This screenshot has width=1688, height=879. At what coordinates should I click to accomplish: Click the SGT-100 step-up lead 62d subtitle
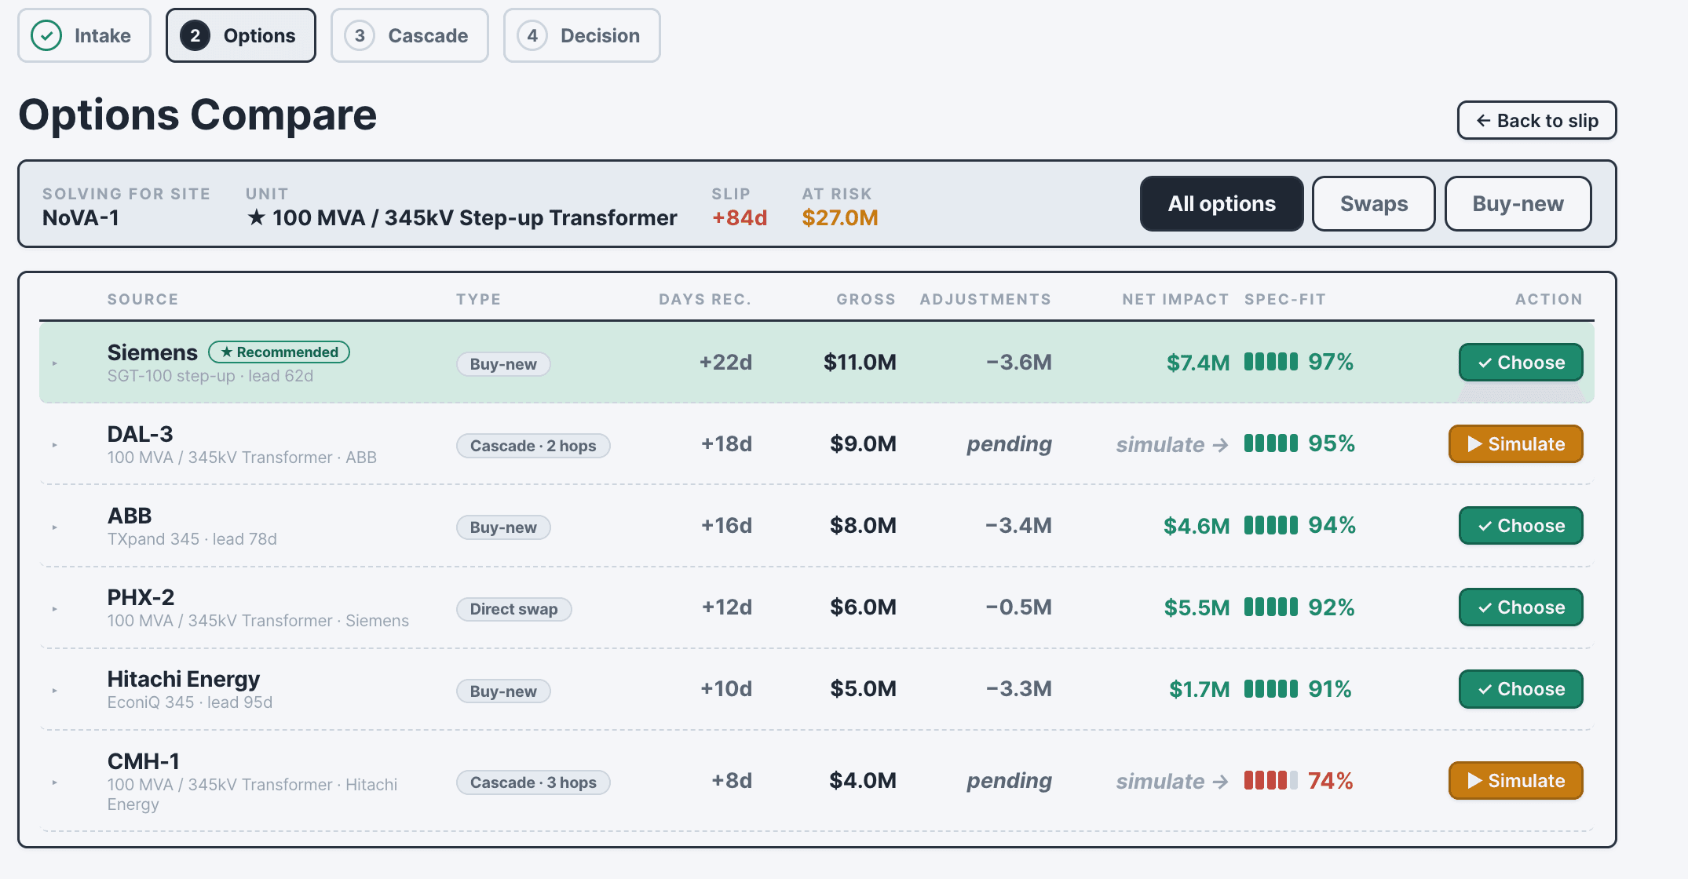point(210,376)
